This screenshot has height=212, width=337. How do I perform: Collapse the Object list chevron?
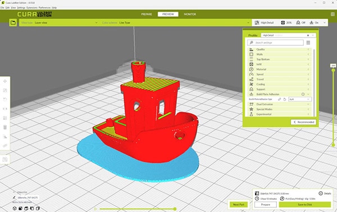pos(14,192)
